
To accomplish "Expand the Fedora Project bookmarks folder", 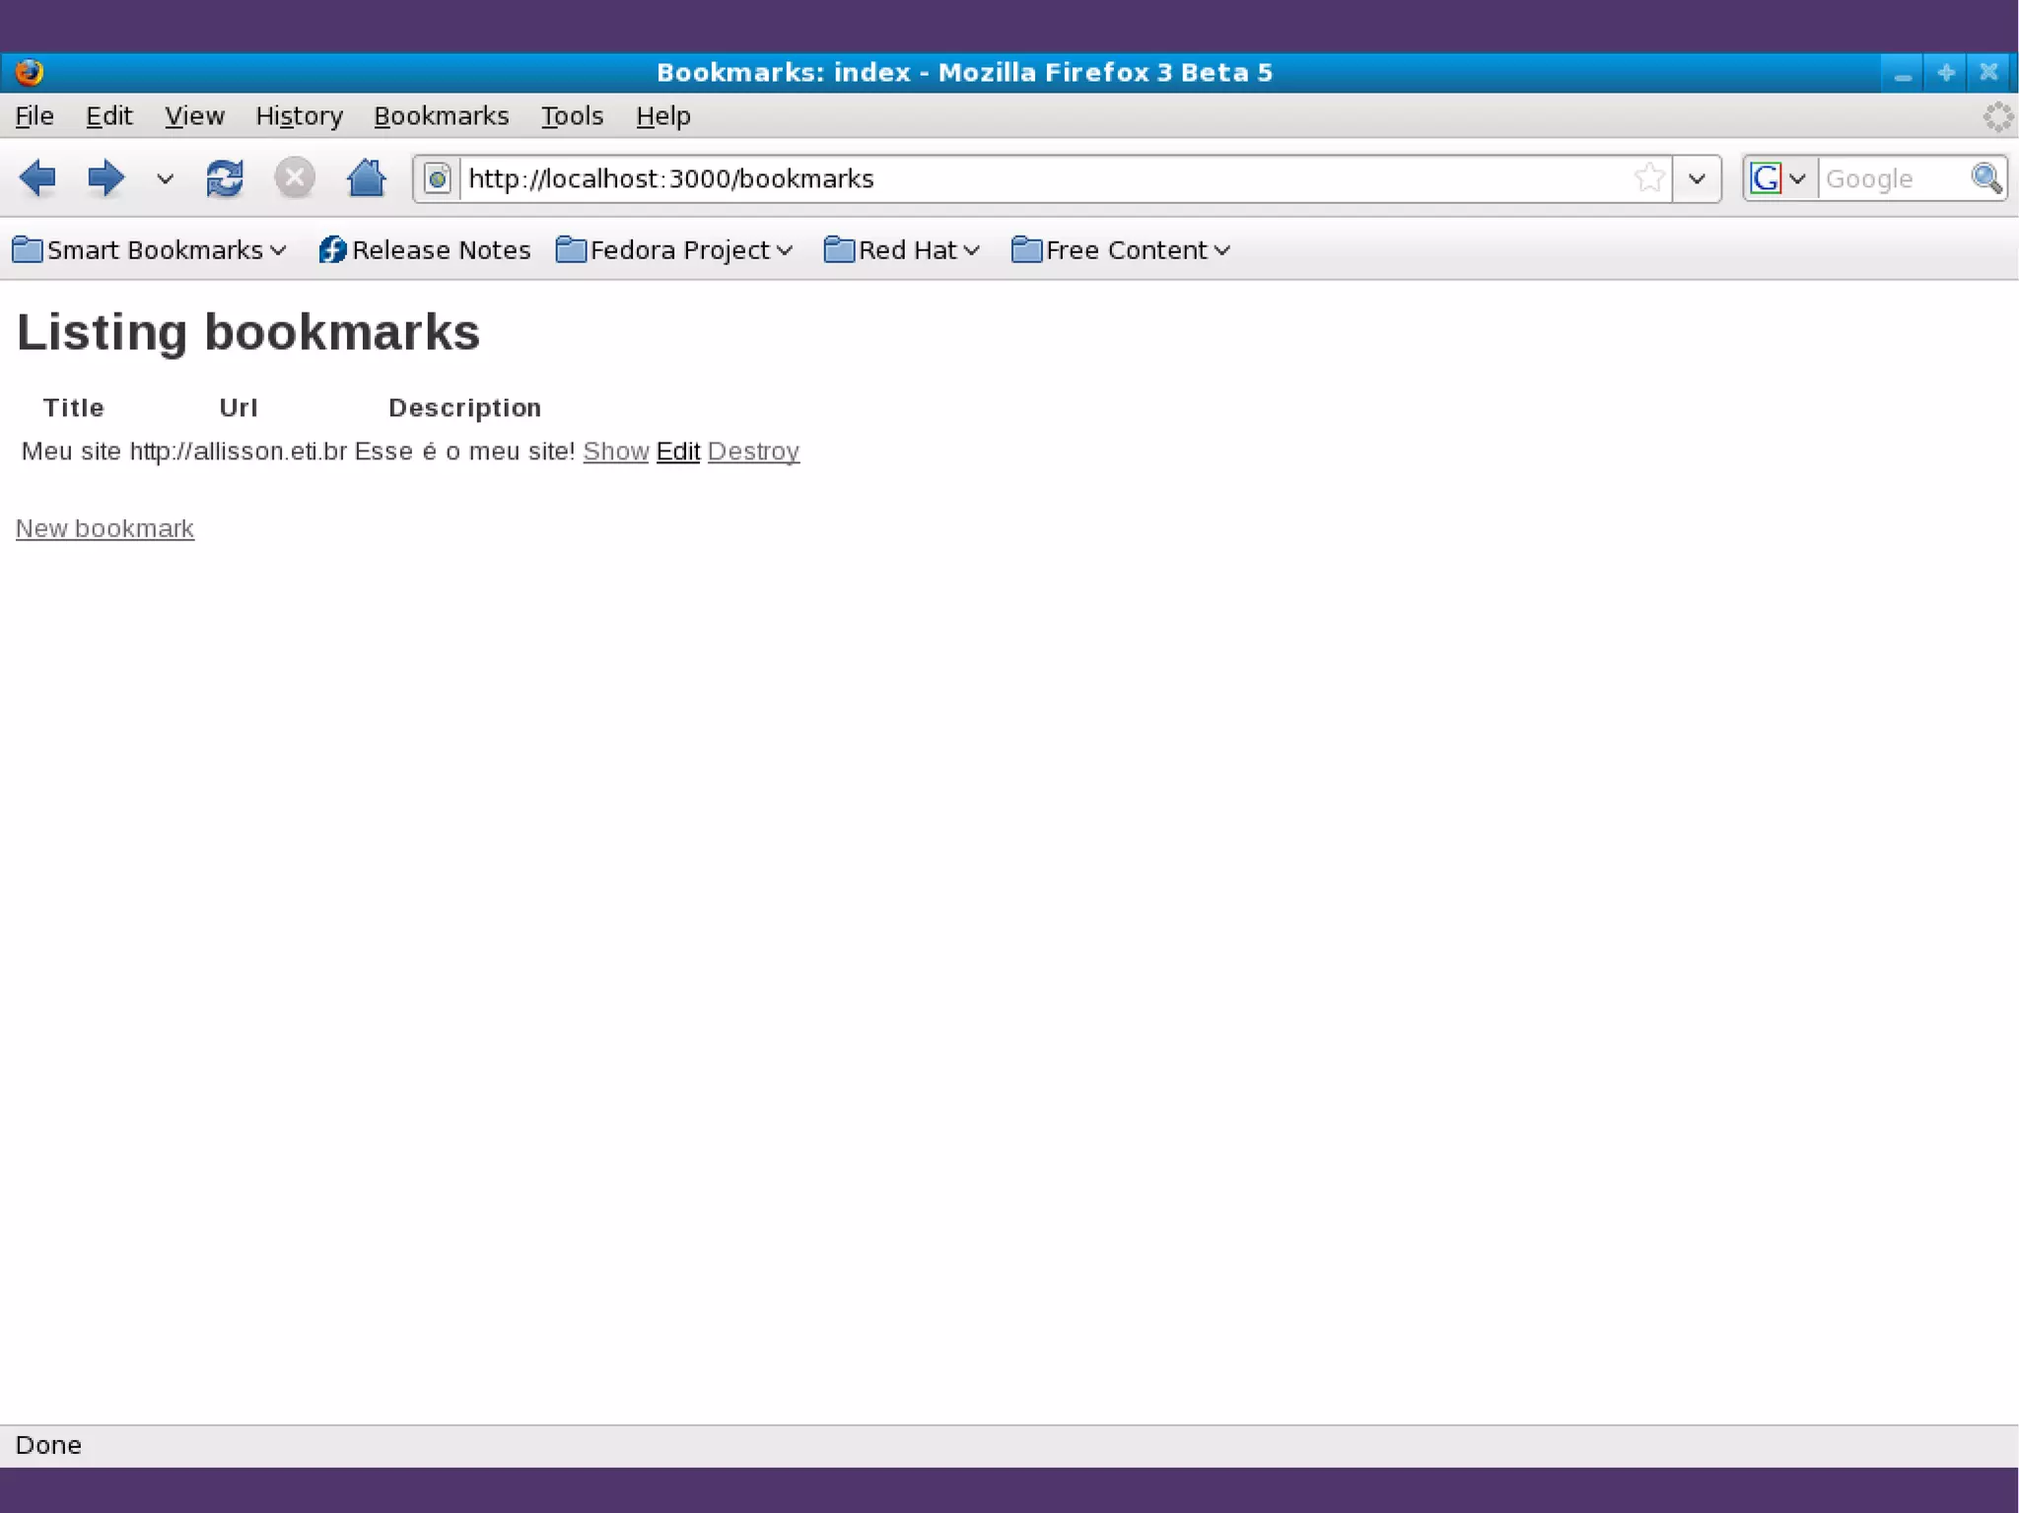I will [x=674, y=250].
